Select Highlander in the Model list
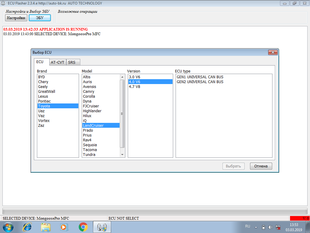The width and height of the screenshot is (310, 233). tap(101, 111)
